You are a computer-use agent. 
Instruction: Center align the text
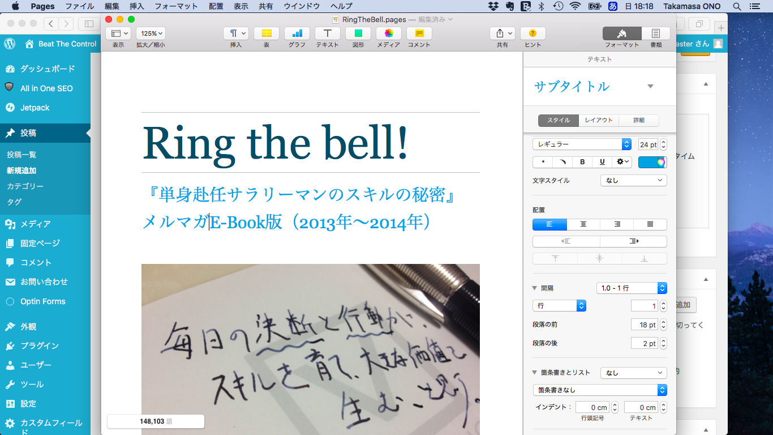coord(583,224)
